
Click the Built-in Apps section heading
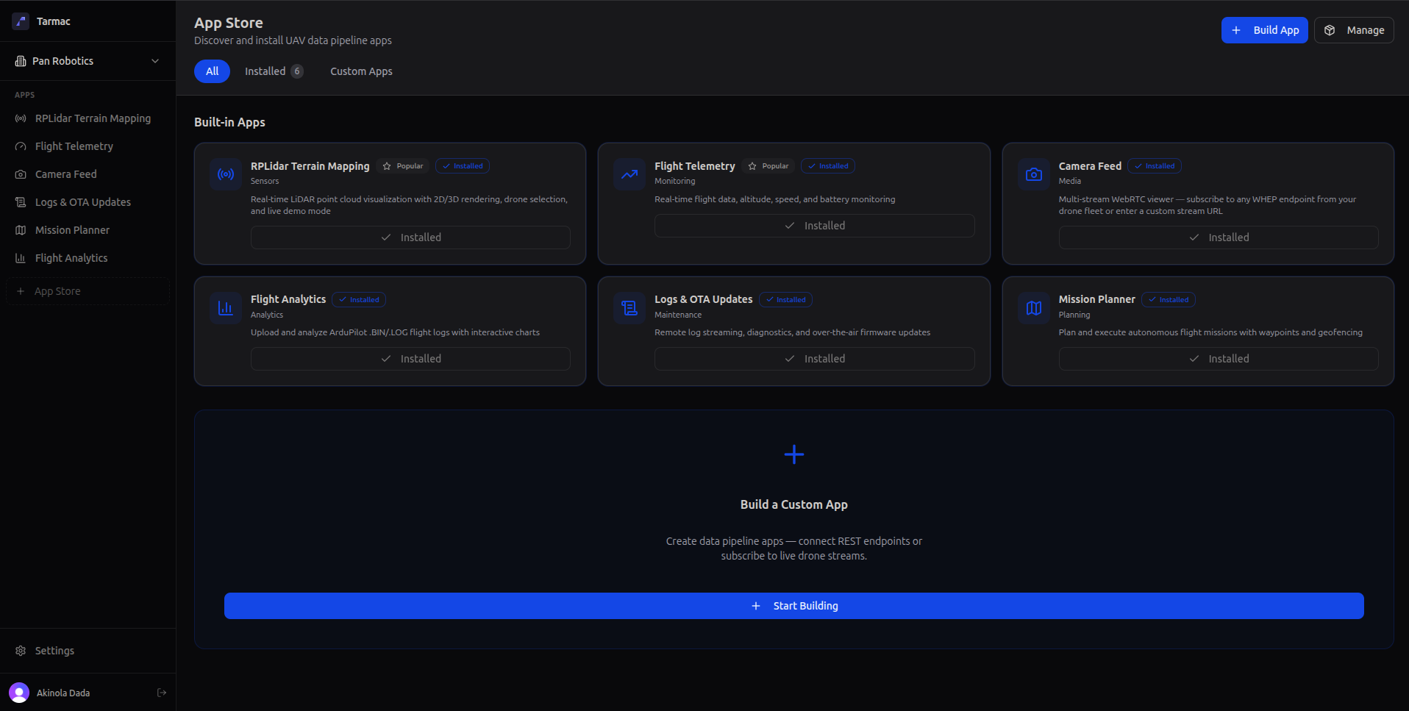[x=229, y=122]
